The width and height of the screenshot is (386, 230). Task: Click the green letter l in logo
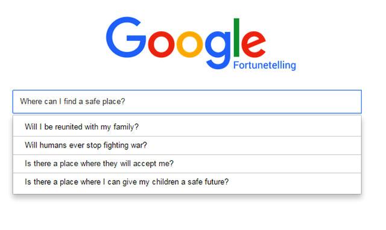tap(236, 37)
